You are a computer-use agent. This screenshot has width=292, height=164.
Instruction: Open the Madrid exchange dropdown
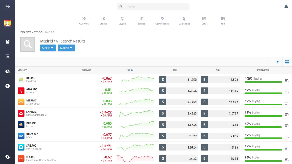(67, 48)
